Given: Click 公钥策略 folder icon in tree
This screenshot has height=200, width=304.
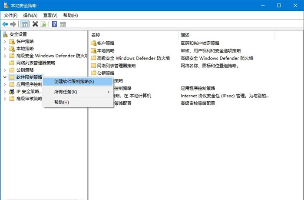Looking at the screenshot, I should [x=12, y=70].
